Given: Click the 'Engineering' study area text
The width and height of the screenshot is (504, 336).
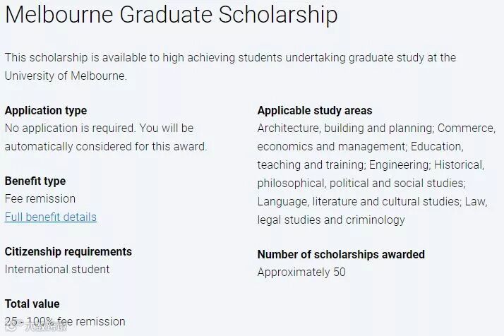Looking at the screenshot, I should 397,165.
